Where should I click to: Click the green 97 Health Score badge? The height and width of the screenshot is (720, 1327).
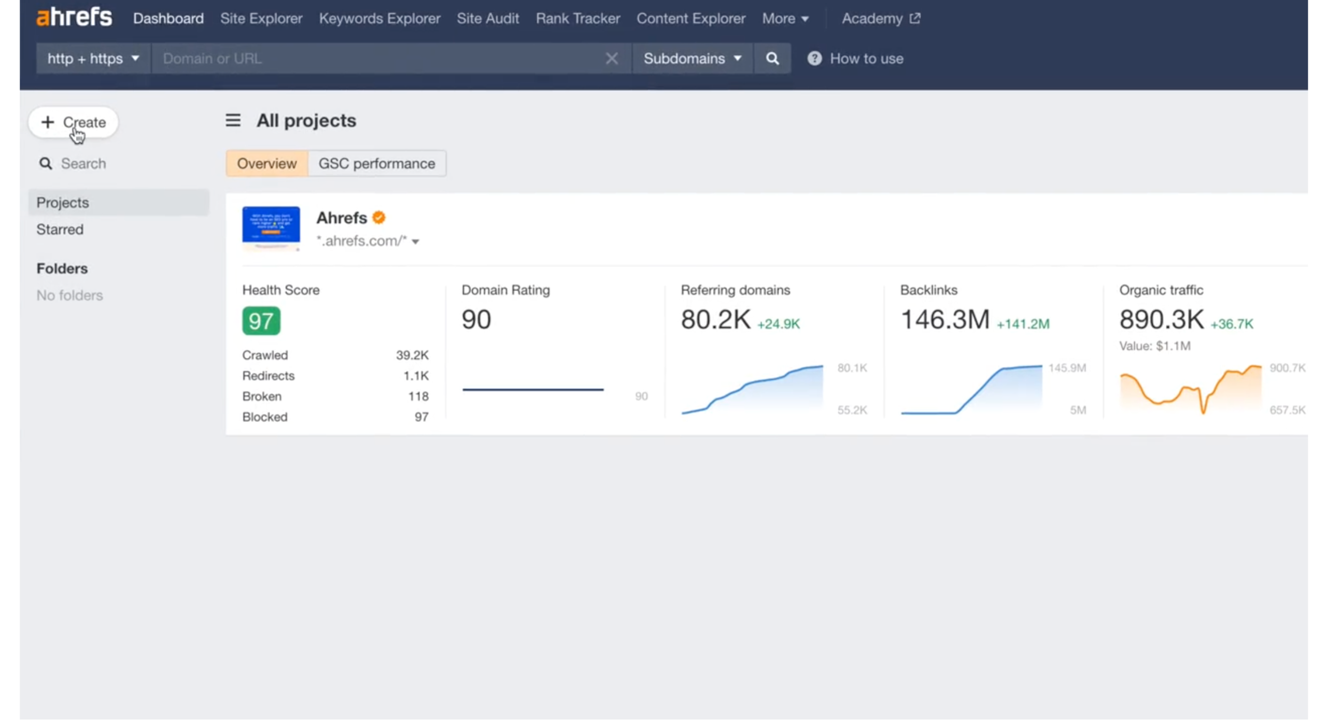coord(261,321)
